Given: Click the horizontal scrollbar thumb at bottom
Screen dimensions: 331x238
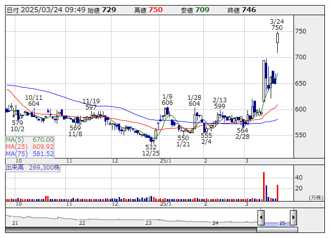Looking at the screenshot, I should pyautogui.click(x=277, y=229).
